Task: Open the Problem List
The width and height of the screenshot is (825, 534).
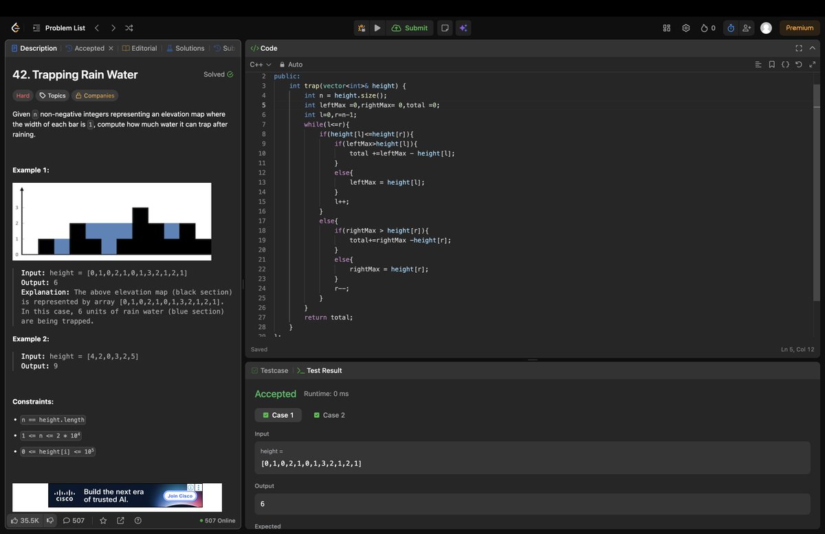Action: [x=60, y=28]
